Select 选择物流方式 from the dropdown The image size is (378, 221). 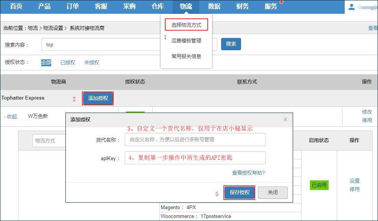click(x=186, y=25)
